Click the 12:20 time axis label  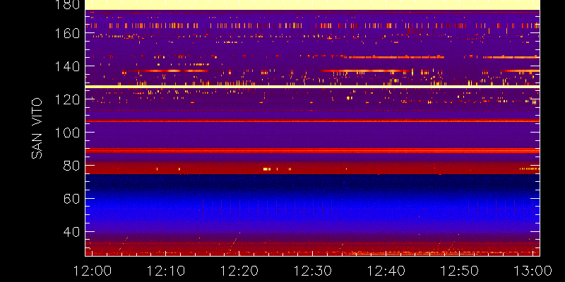pyautogui.click(x=239, y=271)
